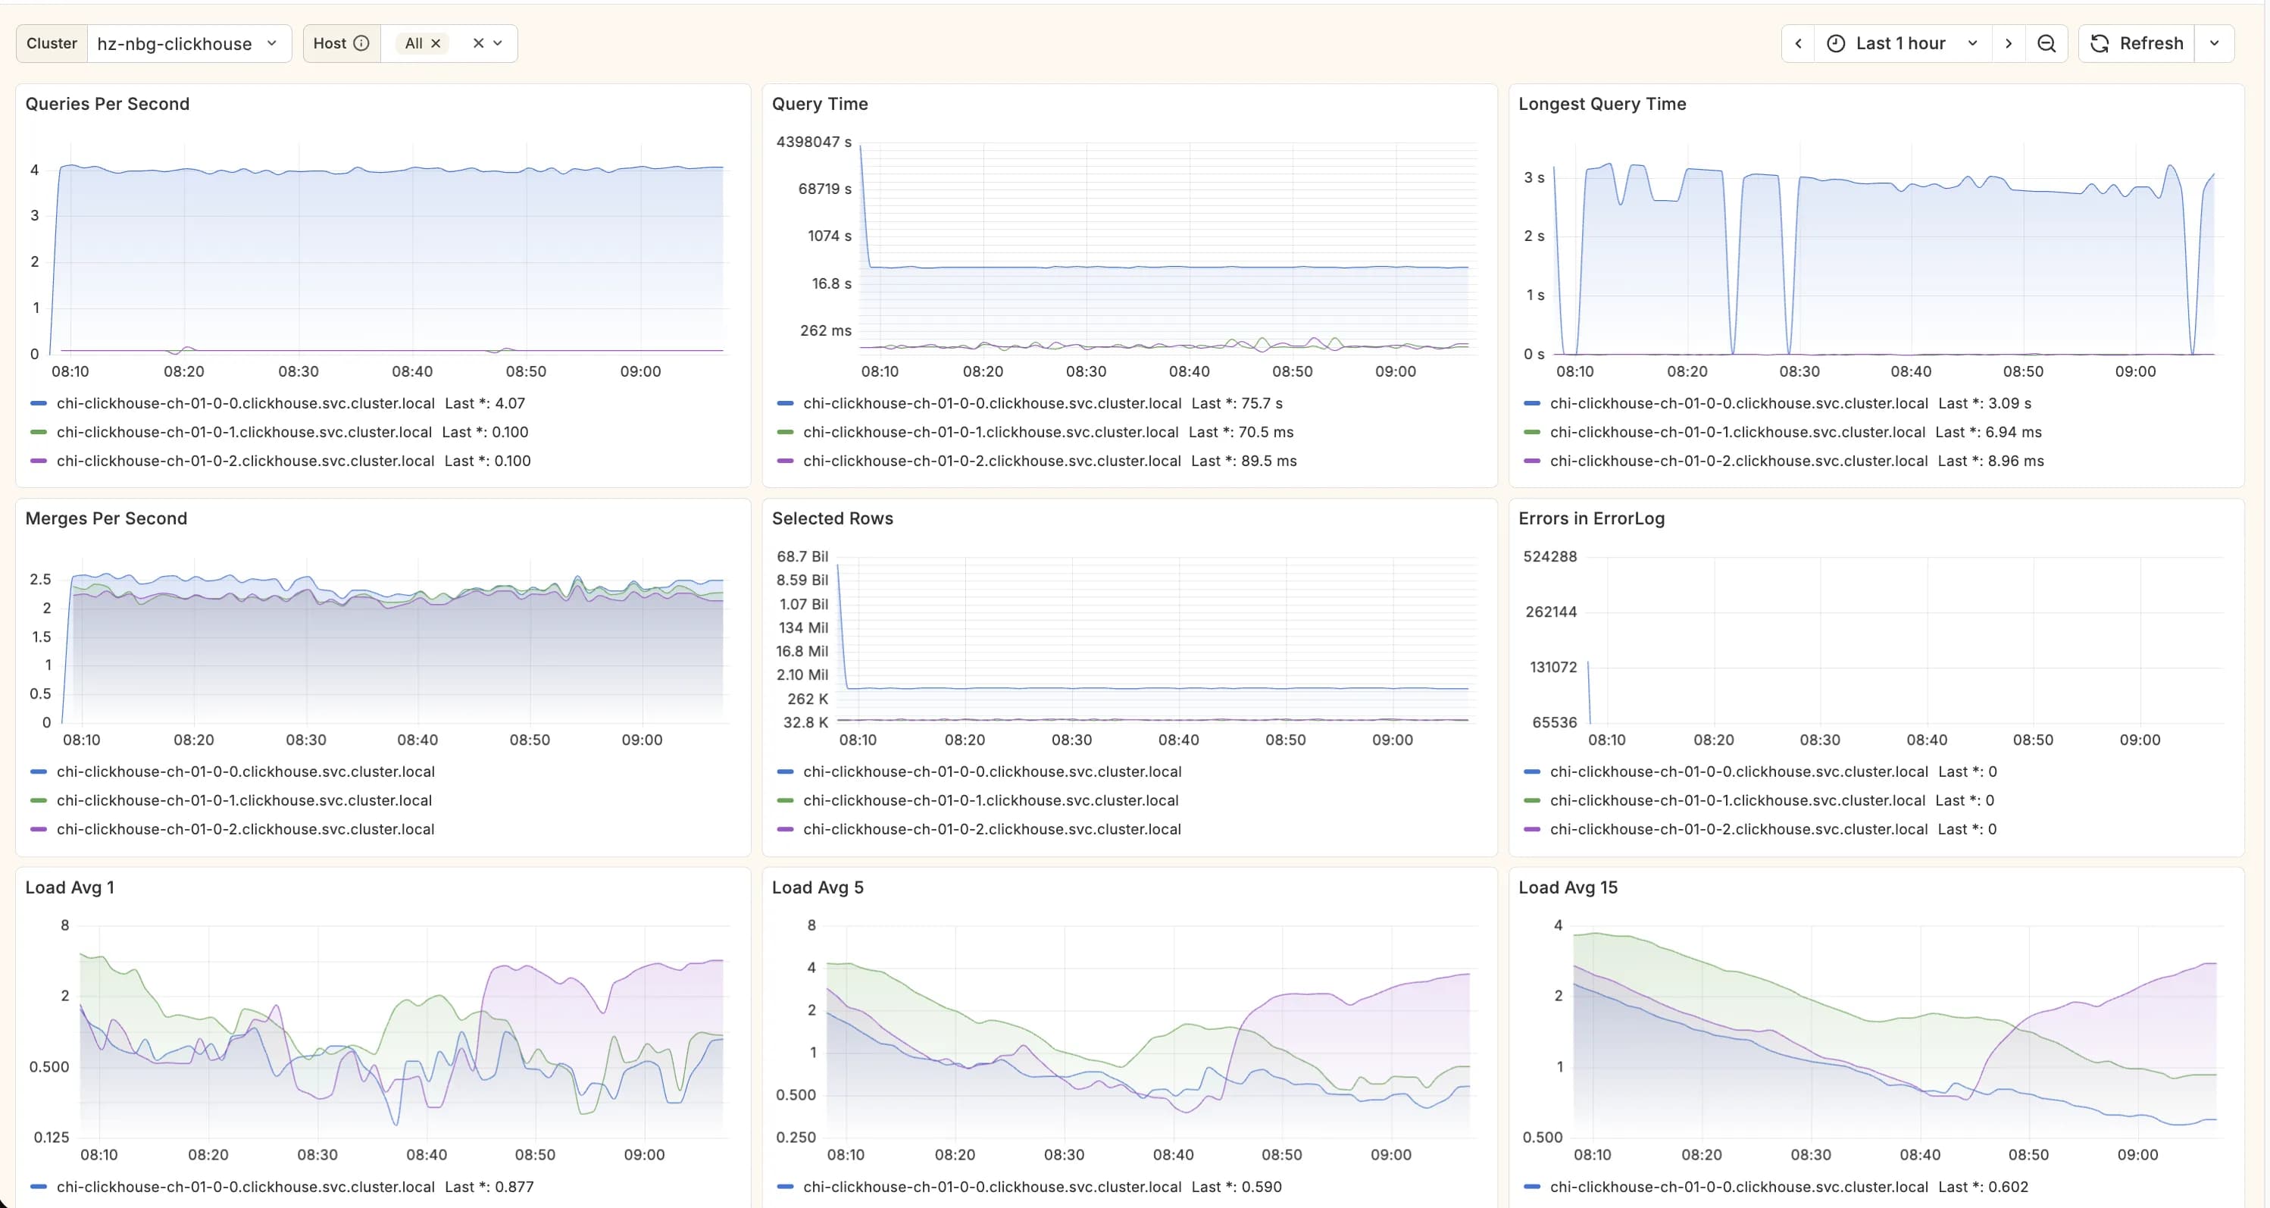This screenshot has width=2270, height=1208.
Task: Click the clock icon next to Last 1 hour
Action: 1836,42
